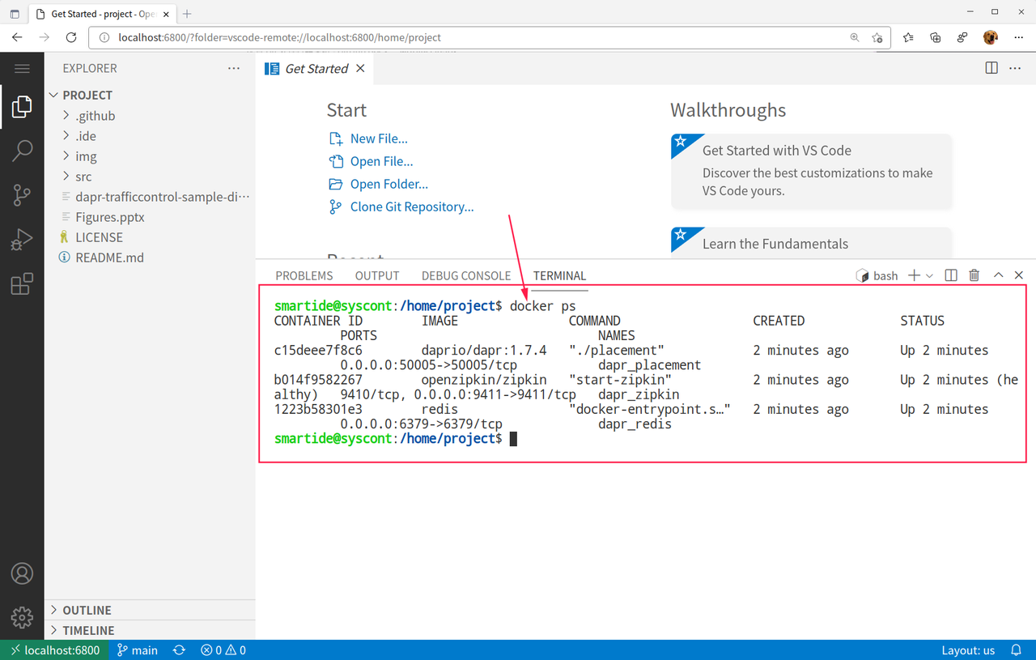The width and height of the screenshot is (1036, 660).
Task: Change keyboard Layout: us setting
Action: click(x=968, y=649)
